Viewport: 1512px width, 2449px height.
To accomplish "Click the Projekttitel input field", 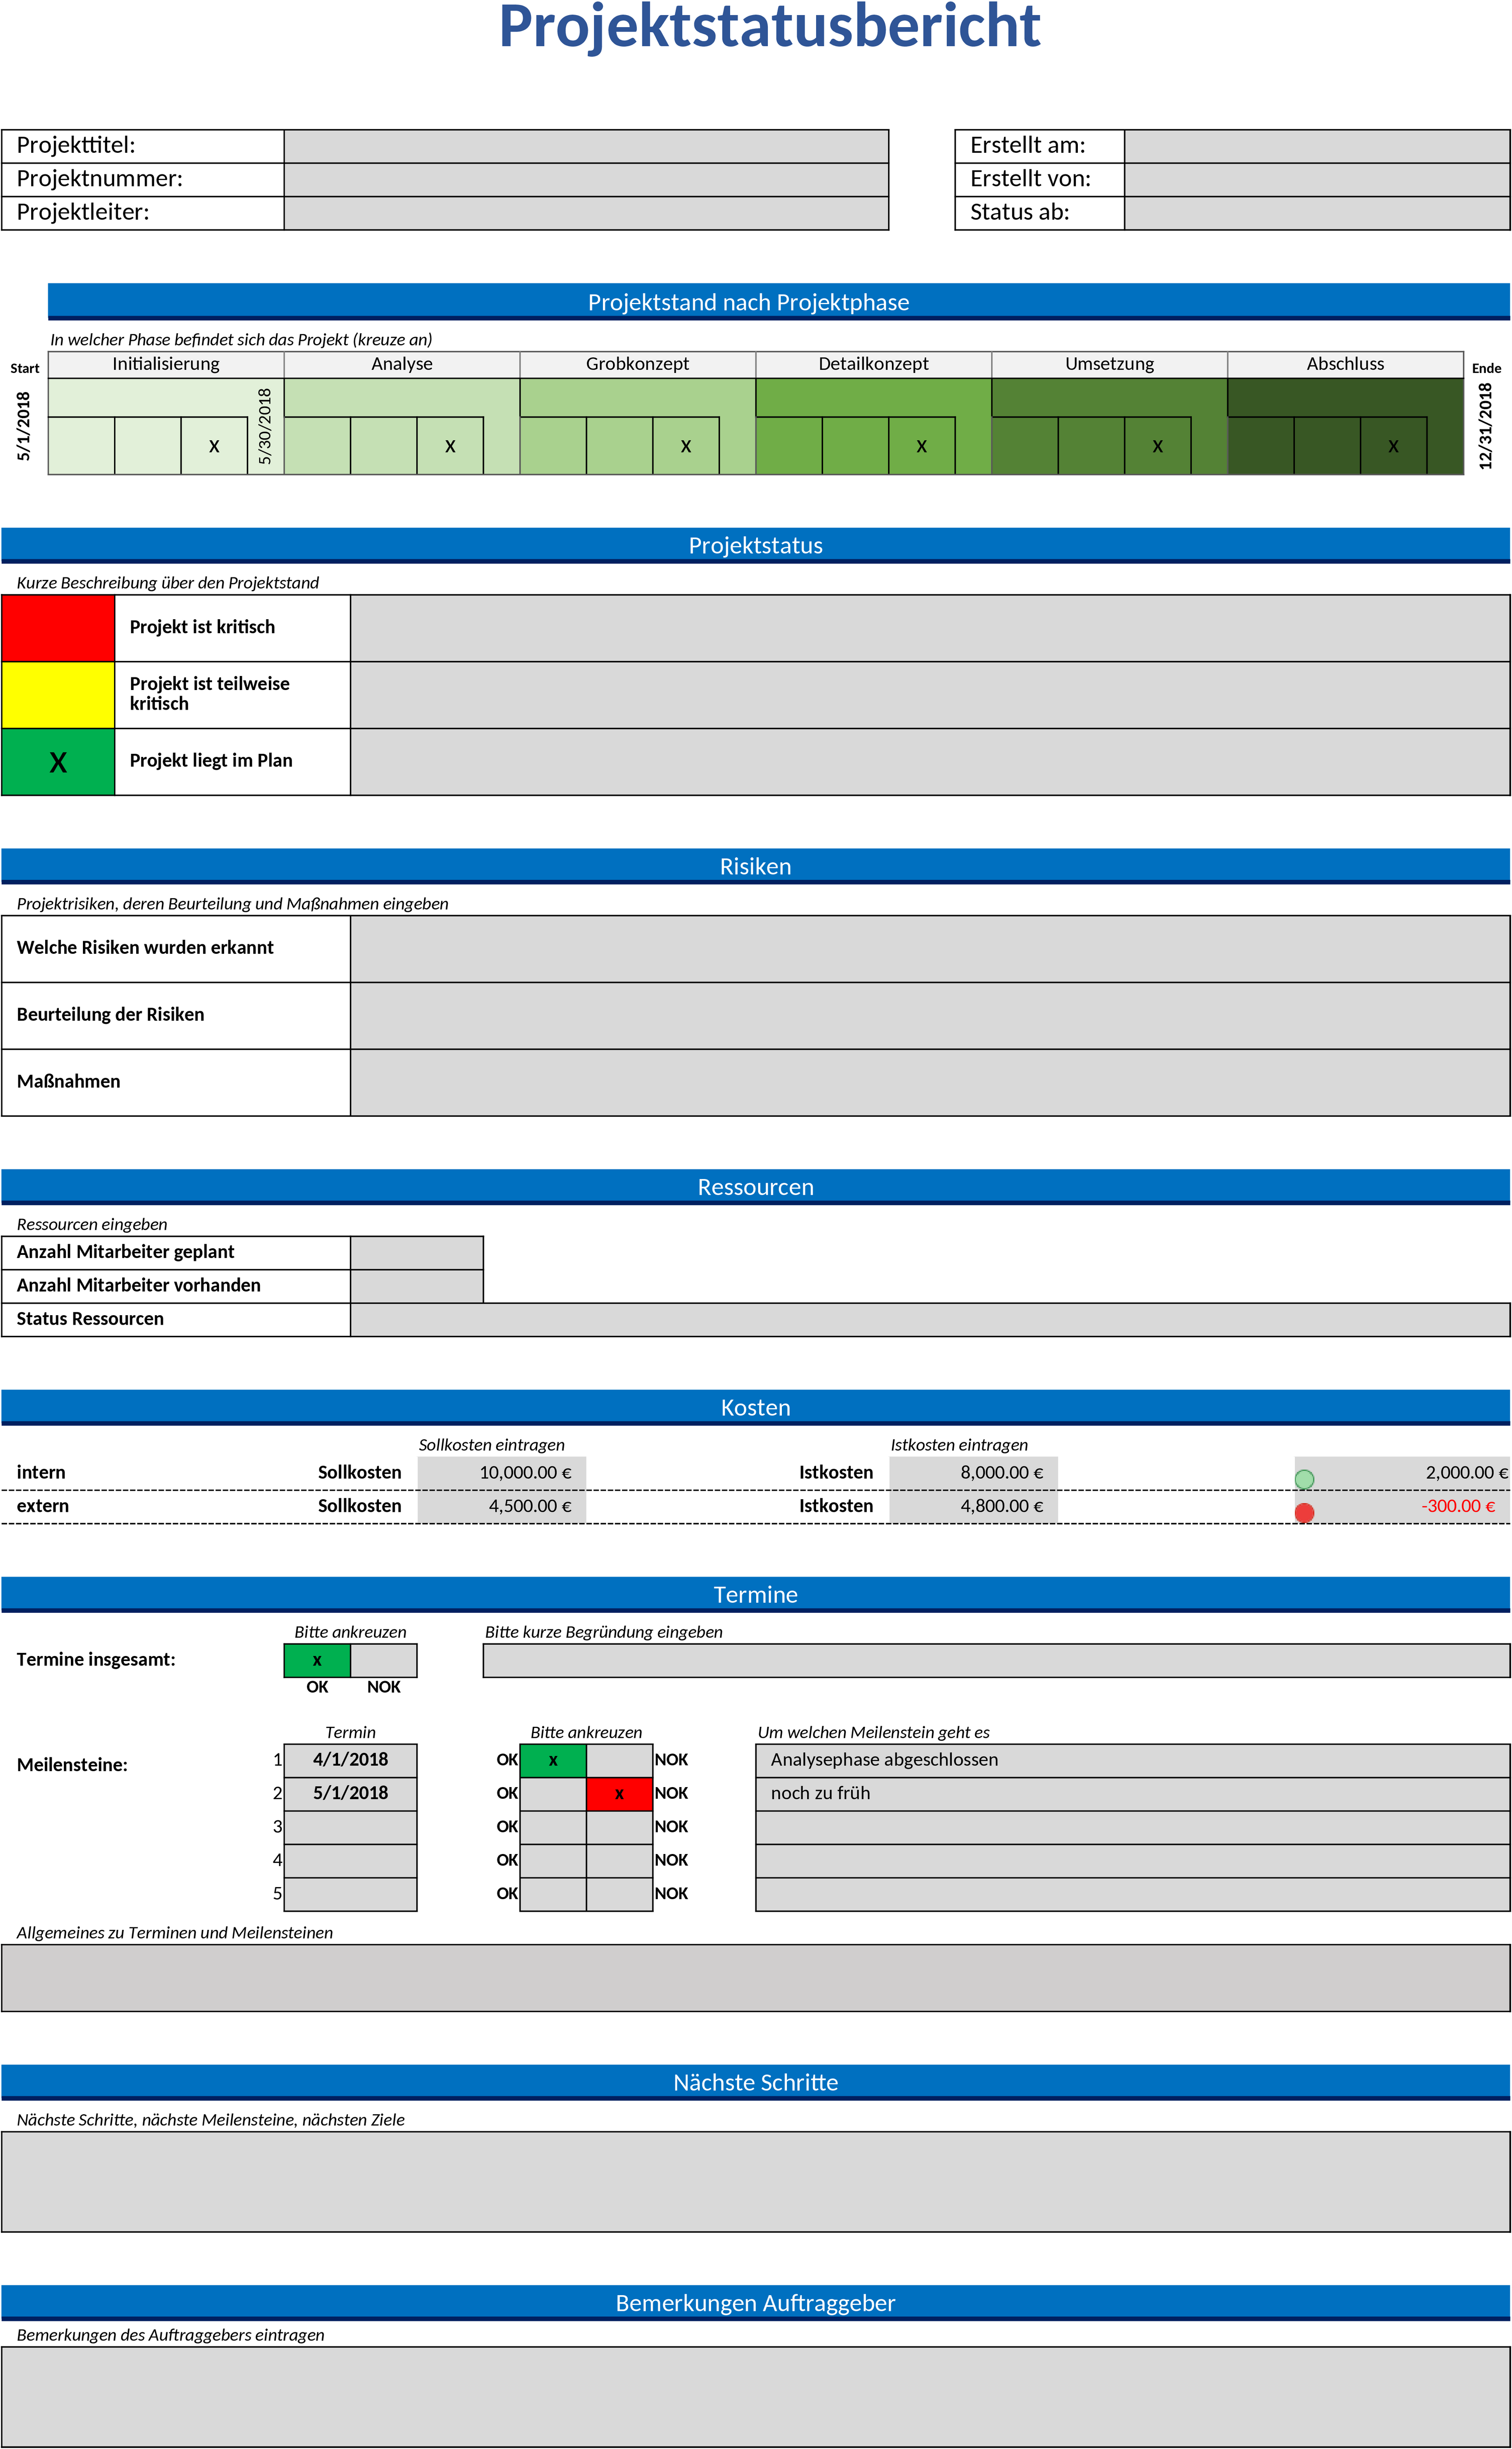I will pyautogui.click(x=586, y=146).
